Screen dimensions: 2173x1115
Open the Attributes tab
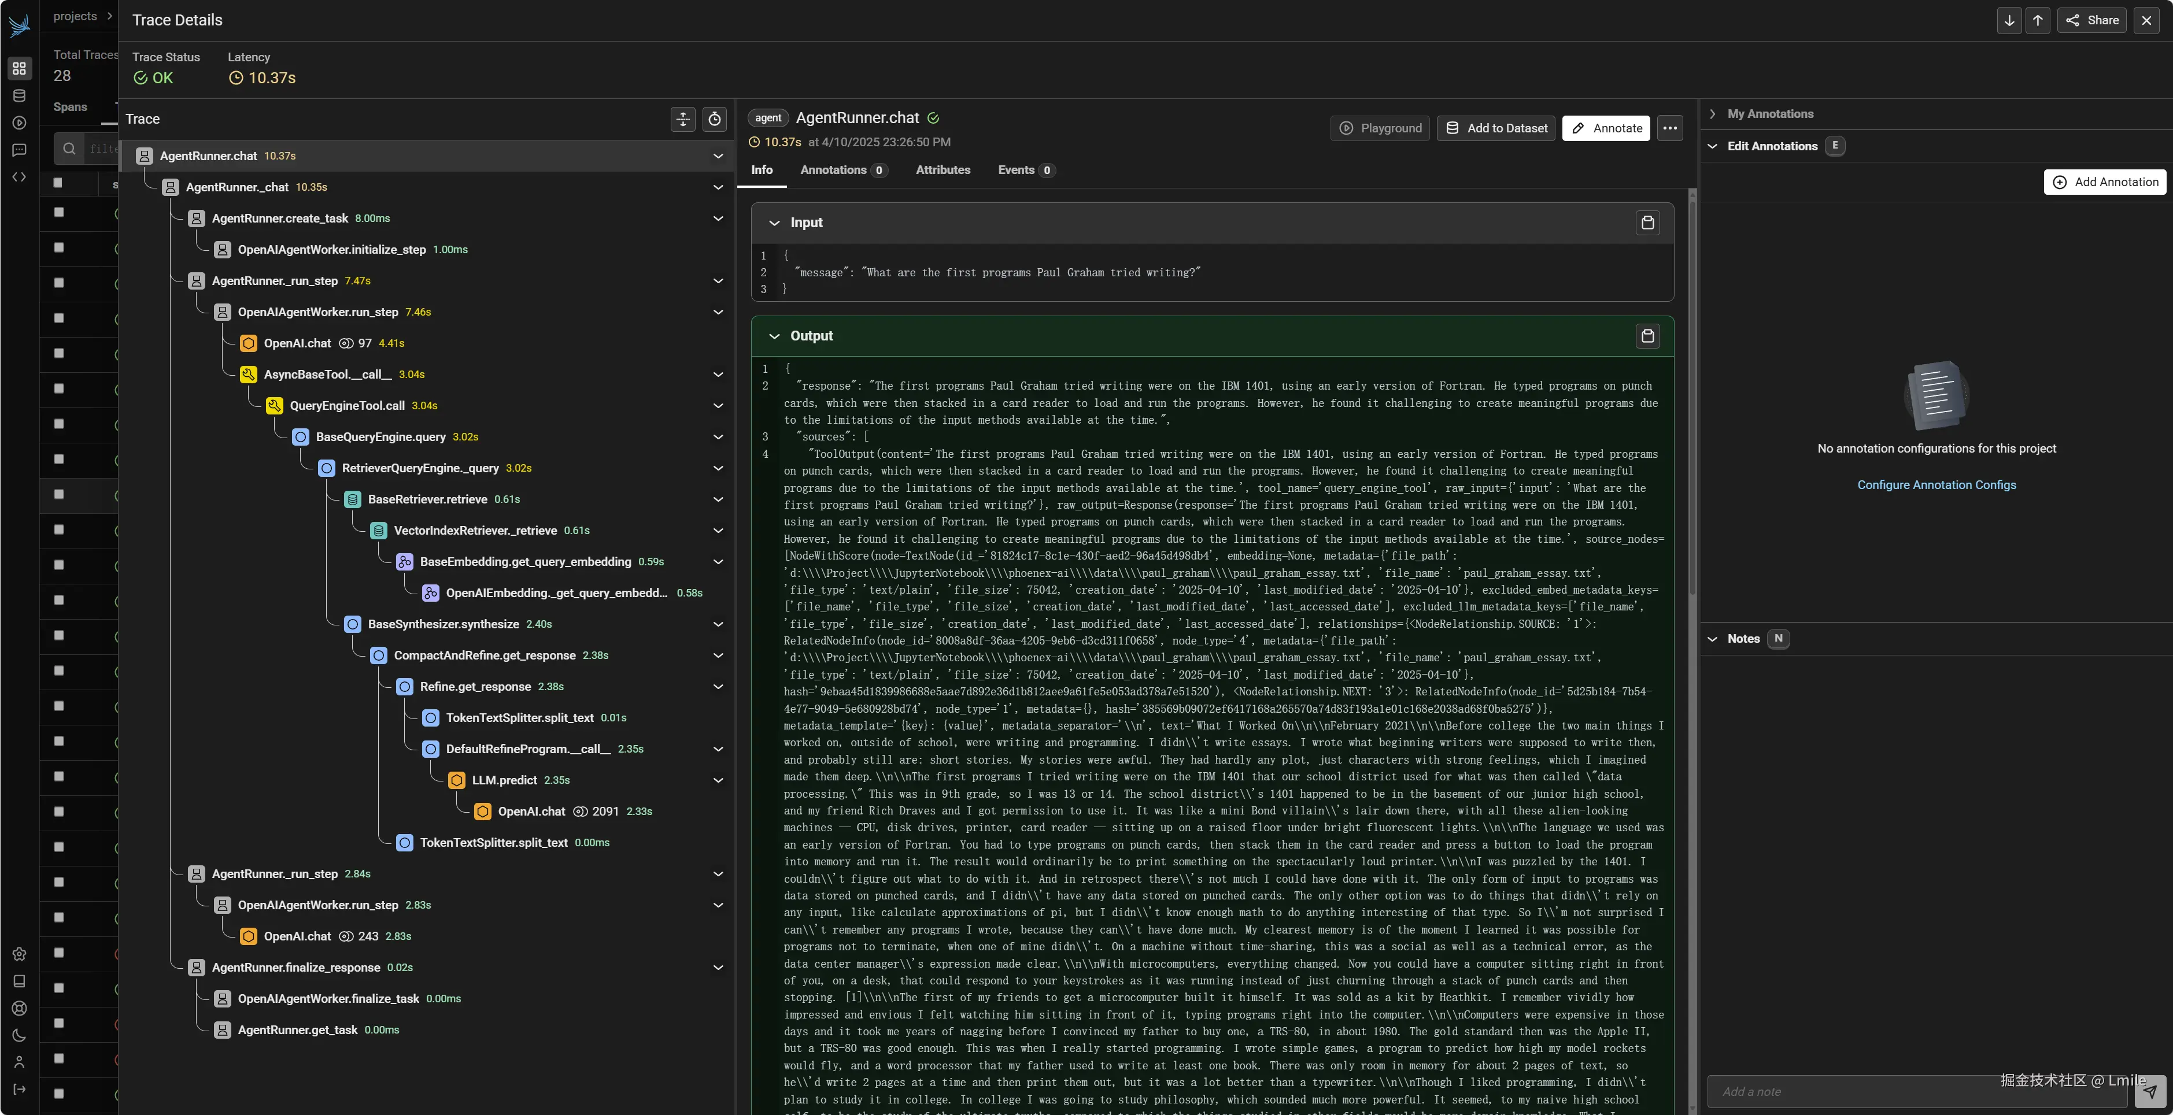[x=943, y=171]
